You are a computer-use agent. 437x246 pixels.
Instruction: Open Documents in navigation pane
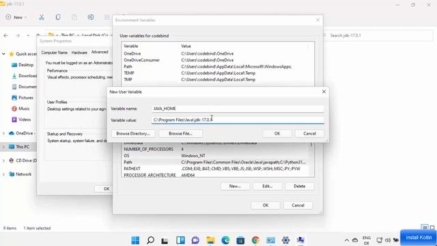coord(25,87)
